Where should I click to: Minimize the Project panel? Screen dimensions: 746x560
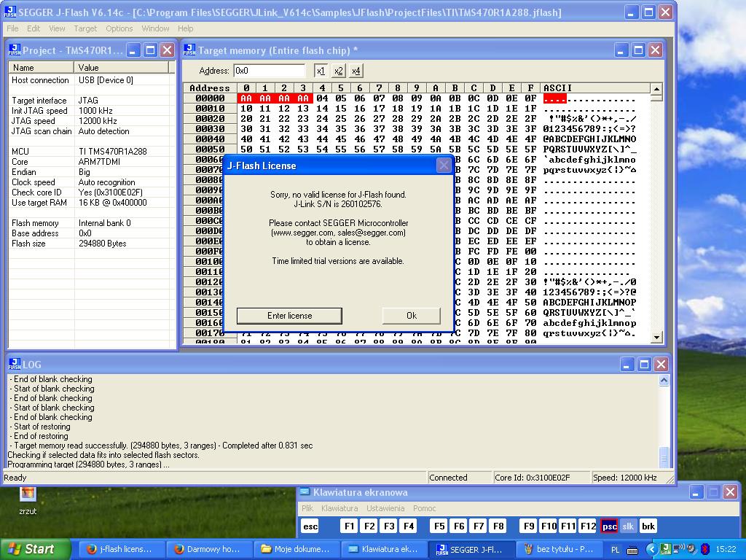pyautogui.click(x=133, y=50)
